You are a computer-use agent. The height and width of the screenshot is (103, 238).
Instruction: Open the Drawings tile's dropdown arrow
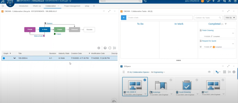[171, 94]
